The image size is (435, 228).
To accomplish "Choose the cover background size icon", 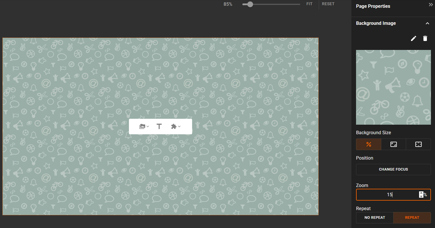I will coord(393,144).
